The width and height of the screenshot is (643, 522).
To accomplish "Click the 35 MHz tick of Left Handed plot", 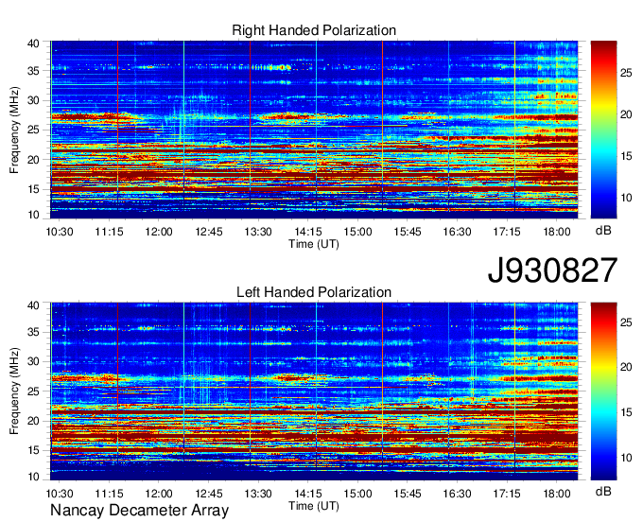I will 33,332.
